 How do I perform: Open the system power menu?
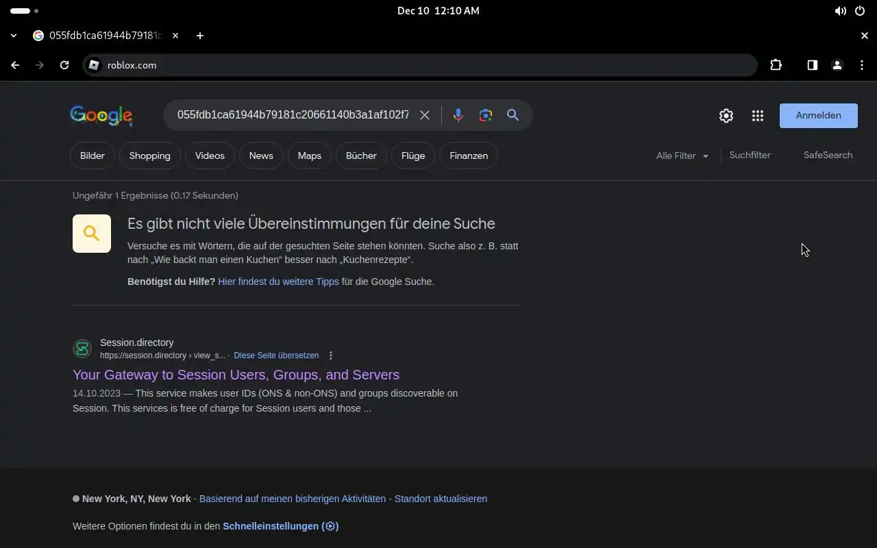860,11
